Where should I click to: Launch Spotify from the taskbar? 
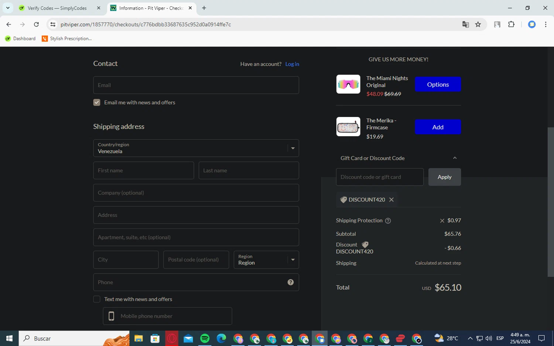point(205,338)
